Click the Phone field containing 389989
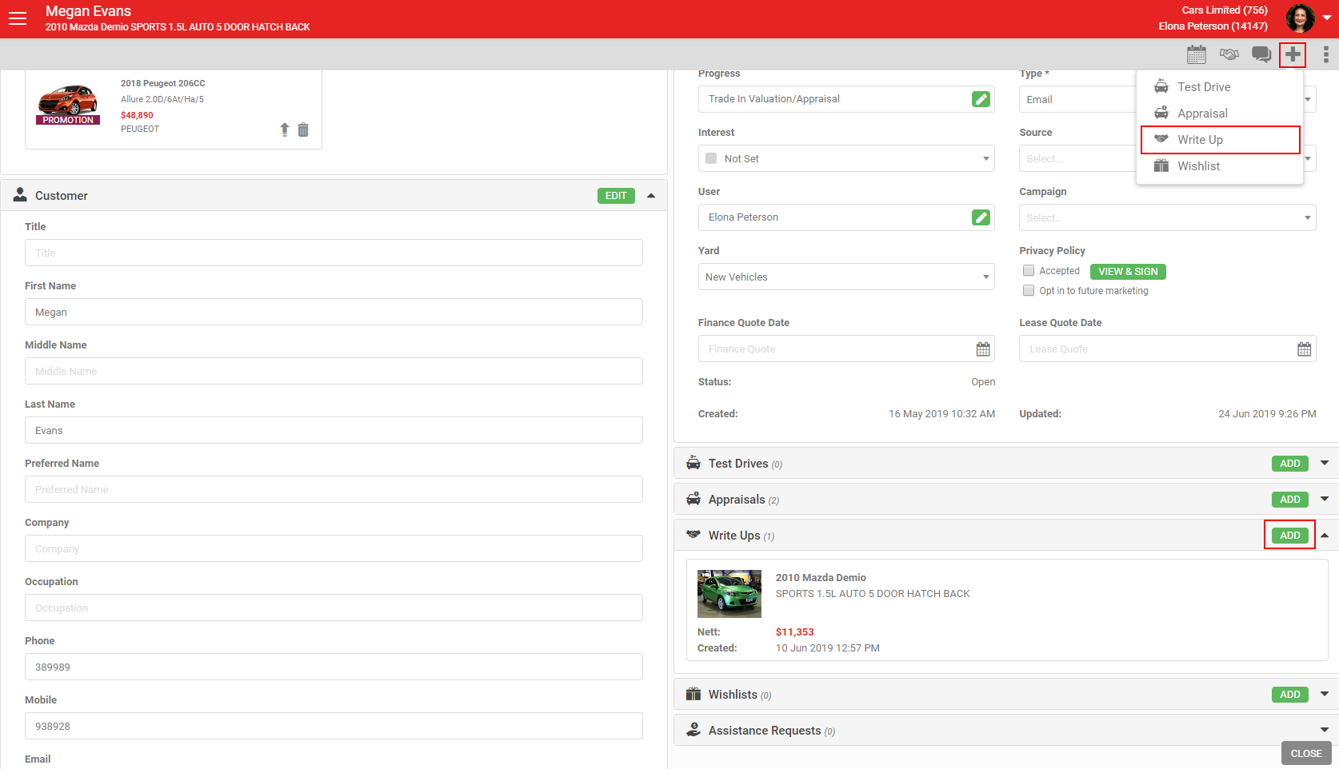 pyautogui.click(x=334, y=667)
